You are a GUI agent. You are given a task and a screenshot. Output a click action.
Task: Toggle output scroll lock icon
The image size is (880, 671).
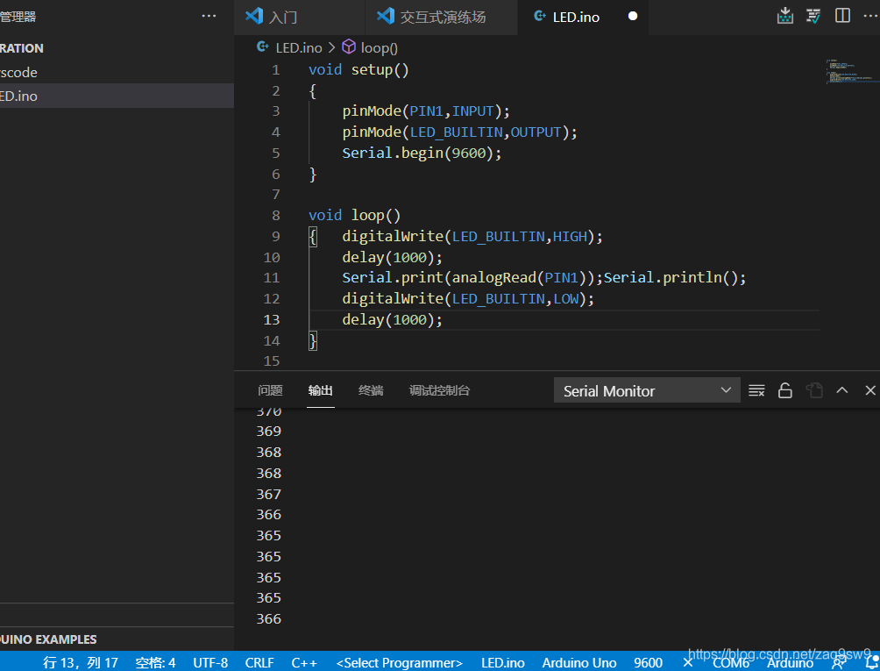pos(785,390)
